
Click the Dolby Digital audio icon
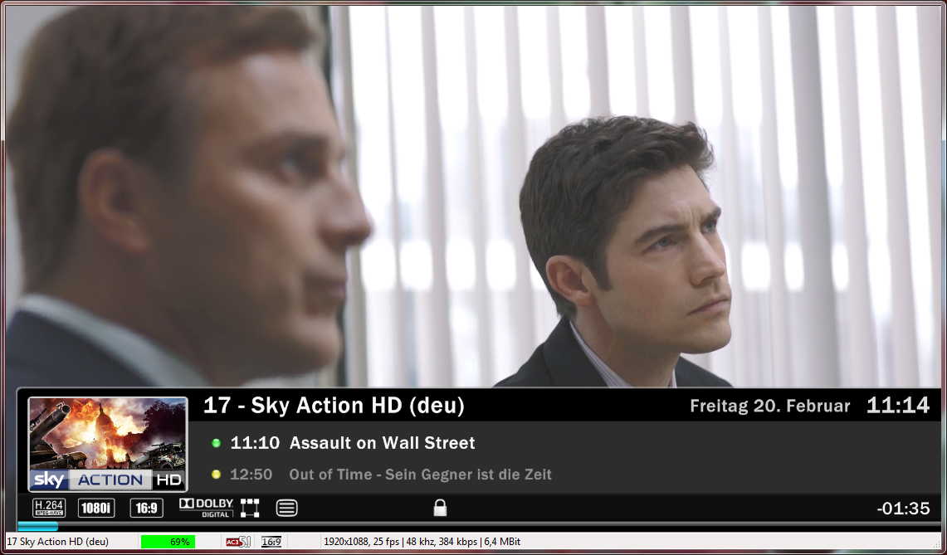pos(206,508)
